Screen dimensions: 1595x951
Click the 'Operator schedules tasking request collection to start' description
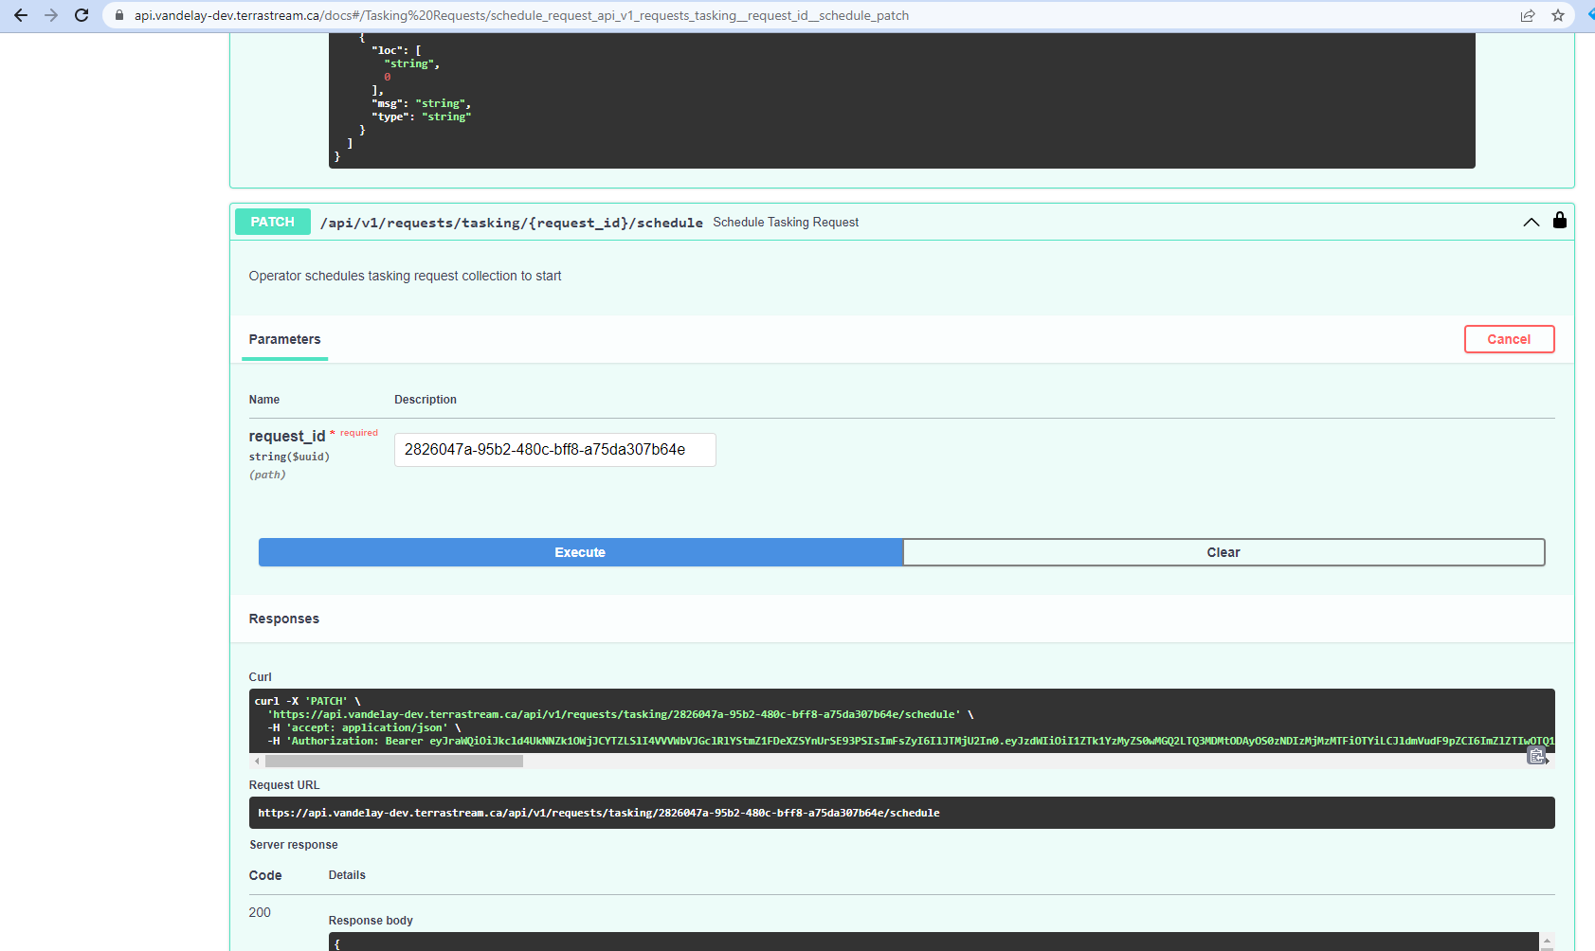405,276
